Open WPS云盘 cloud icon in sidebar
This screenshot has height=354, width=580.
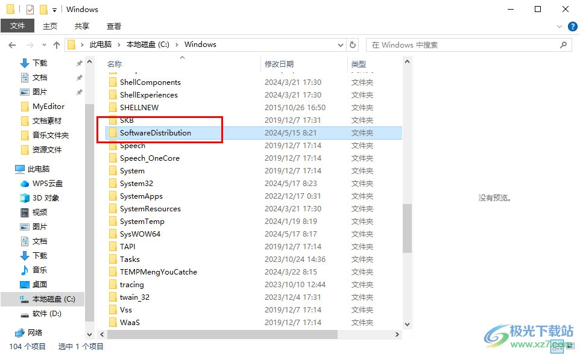coord(24,184)
